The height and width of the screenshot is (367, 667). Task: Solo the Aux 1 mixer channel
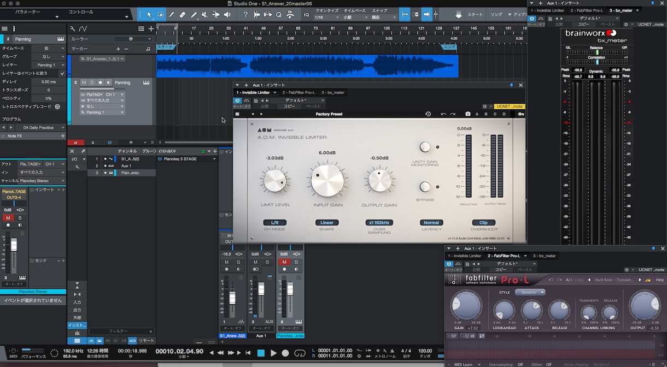pyautogui.click(x=267, y=262)
